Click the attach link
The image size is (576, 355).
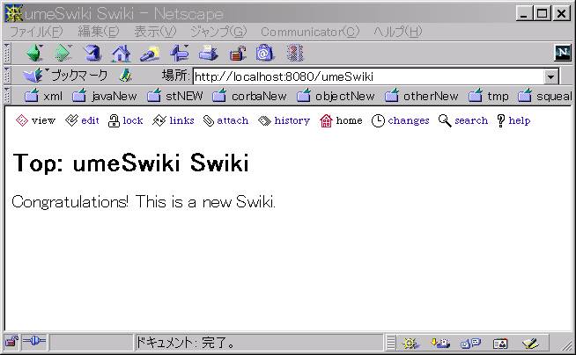(x=233, y=120)
